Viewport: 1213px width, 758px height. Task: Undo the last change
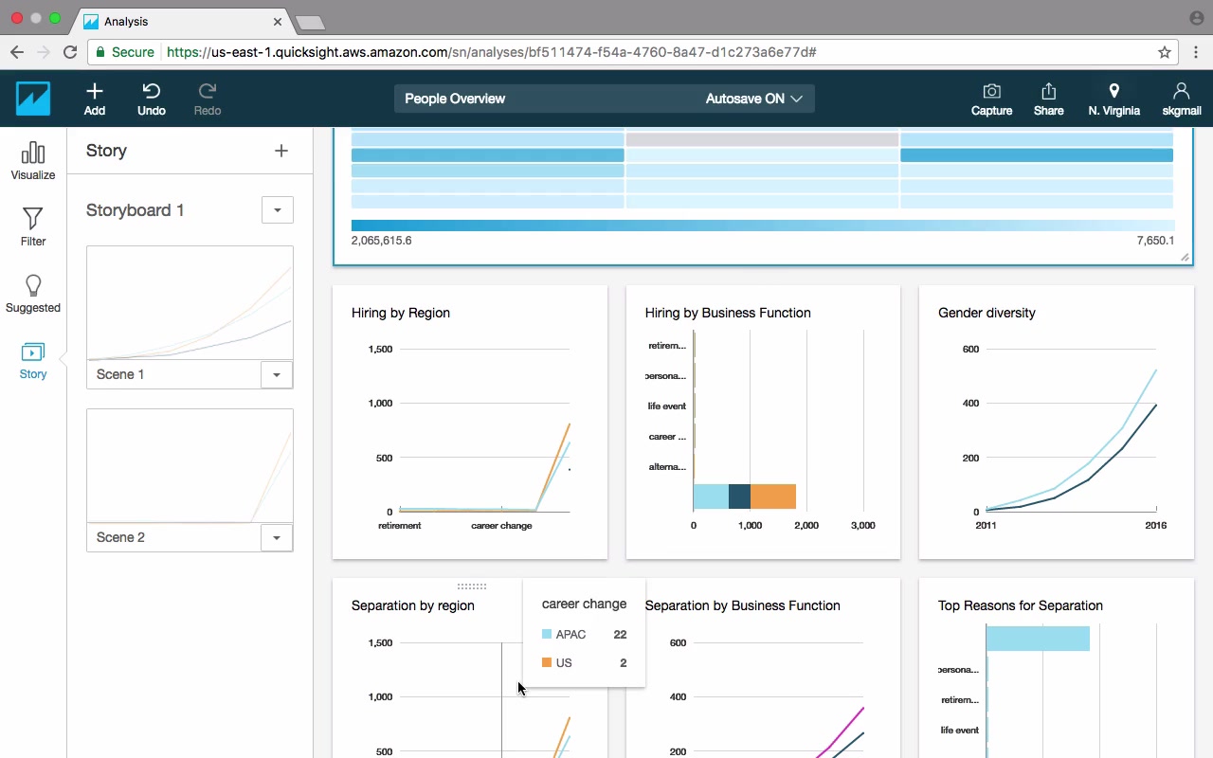[x=152, y=99]
